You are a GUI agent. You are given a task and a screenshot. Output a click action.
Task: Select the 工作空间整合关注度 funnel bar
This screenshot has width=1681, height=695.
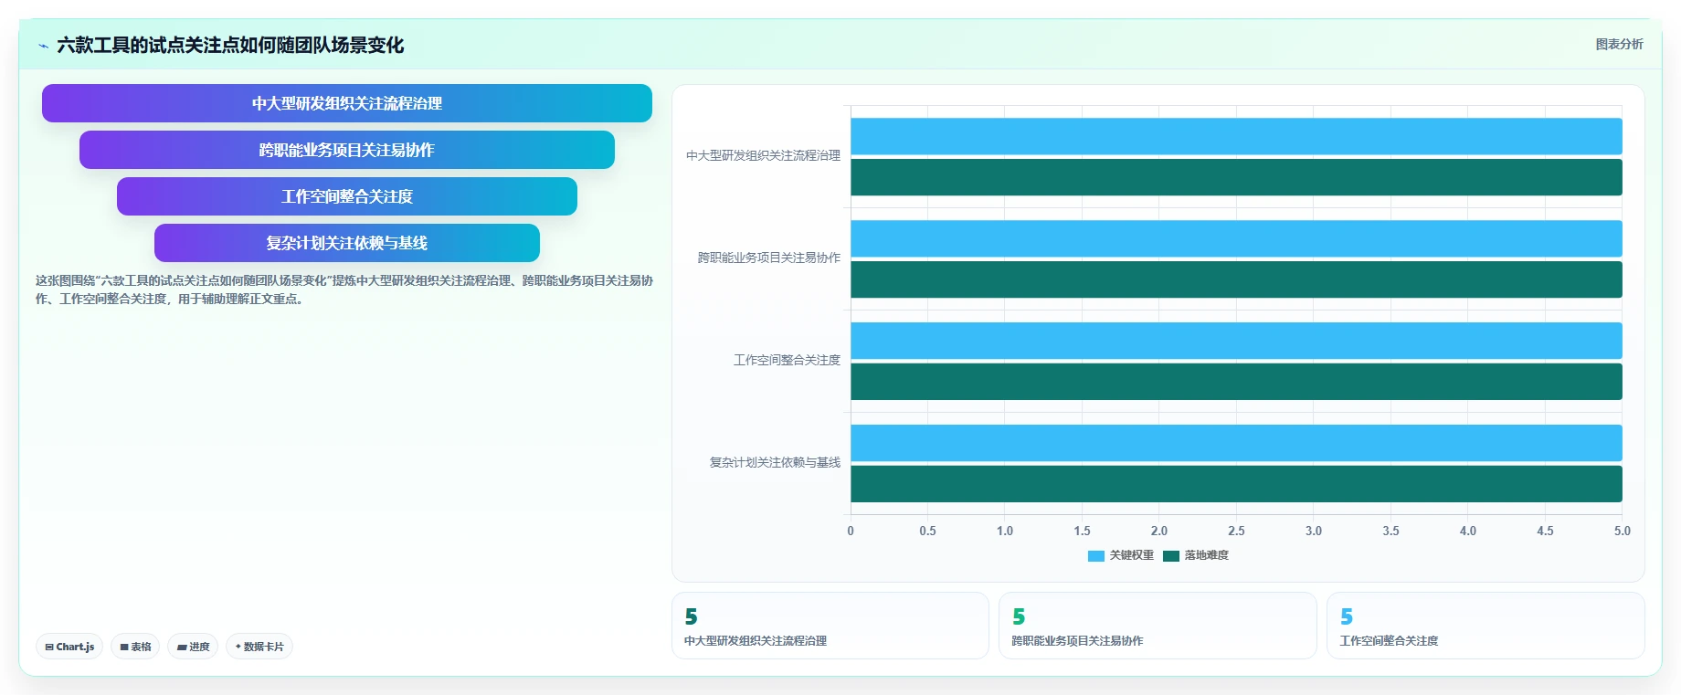pyautogui.click(x=347, y=196)
